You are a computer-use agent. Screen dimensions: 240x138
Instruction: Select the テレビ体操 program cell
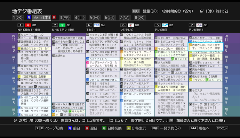[60, 111]
